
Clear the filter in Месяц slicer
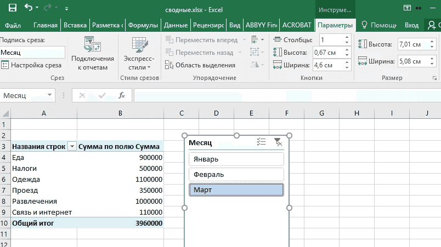(279, 142)
